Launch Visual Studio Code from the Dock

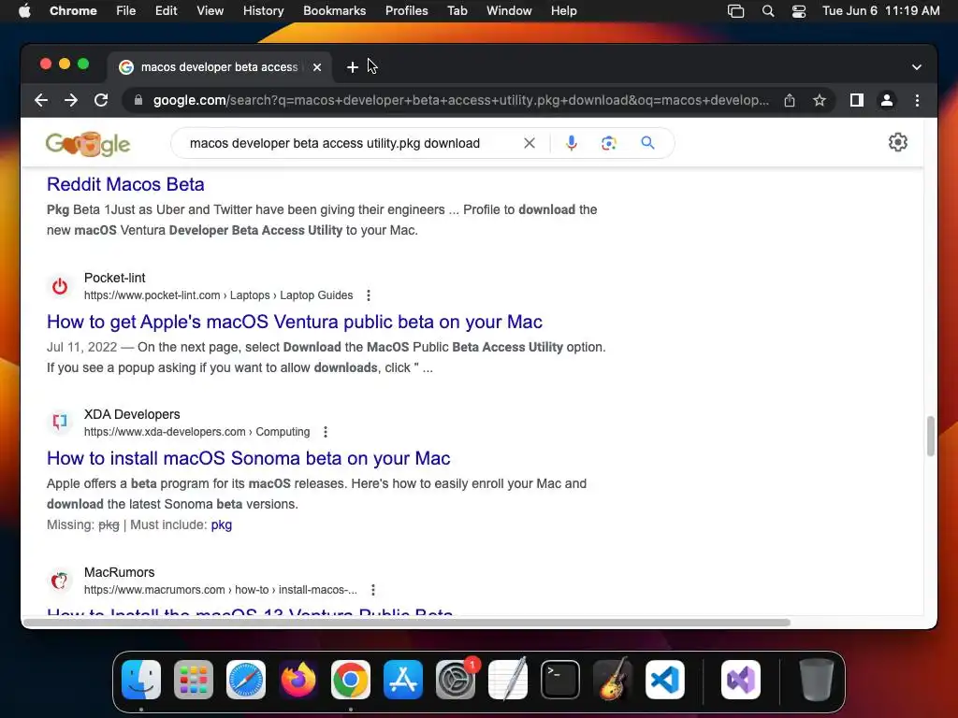(665, 680)
